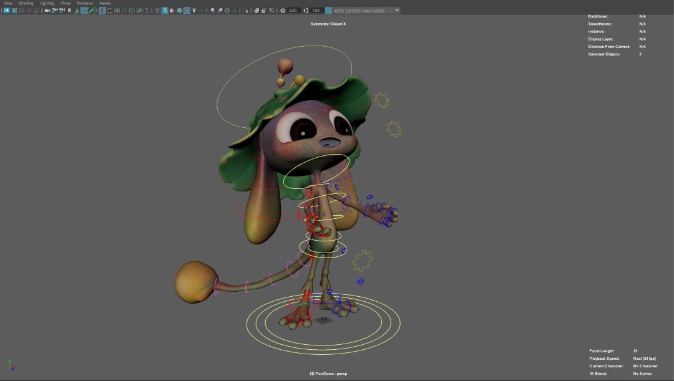Click the '2D Pan/Zoom : persp' camera label
The width and height of the screenshot is (674, 381).
pos(328,374)
